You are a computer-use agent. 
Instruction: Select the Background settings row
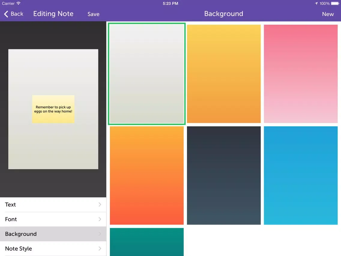click(x=53, y=234)
